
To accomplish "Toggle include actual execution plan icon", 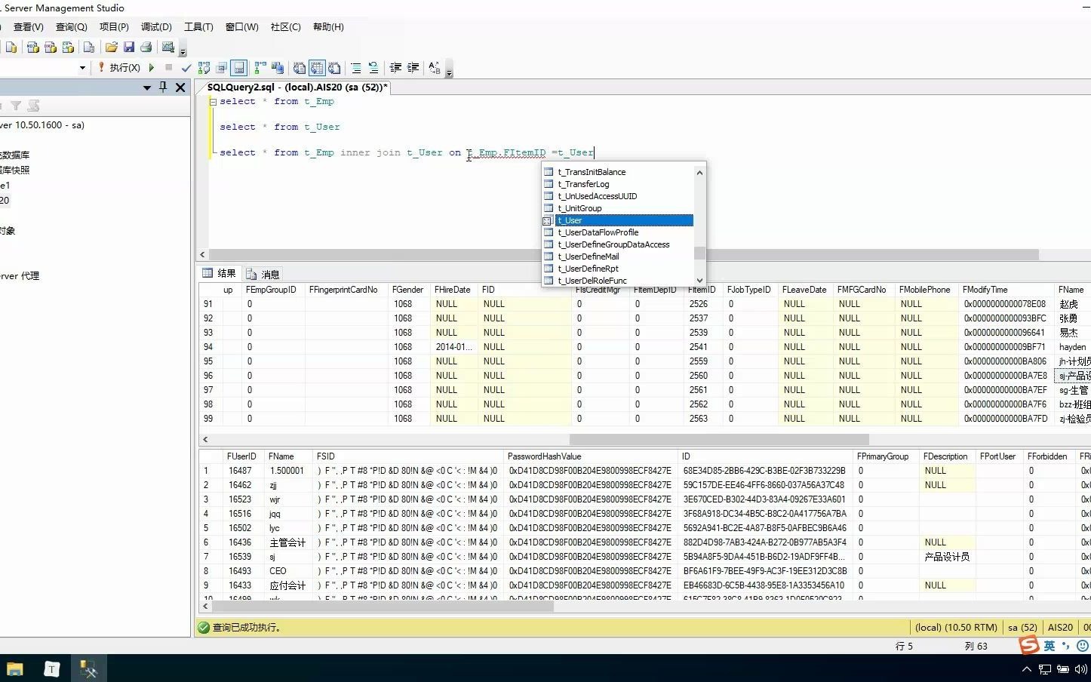I will (260, 68).
